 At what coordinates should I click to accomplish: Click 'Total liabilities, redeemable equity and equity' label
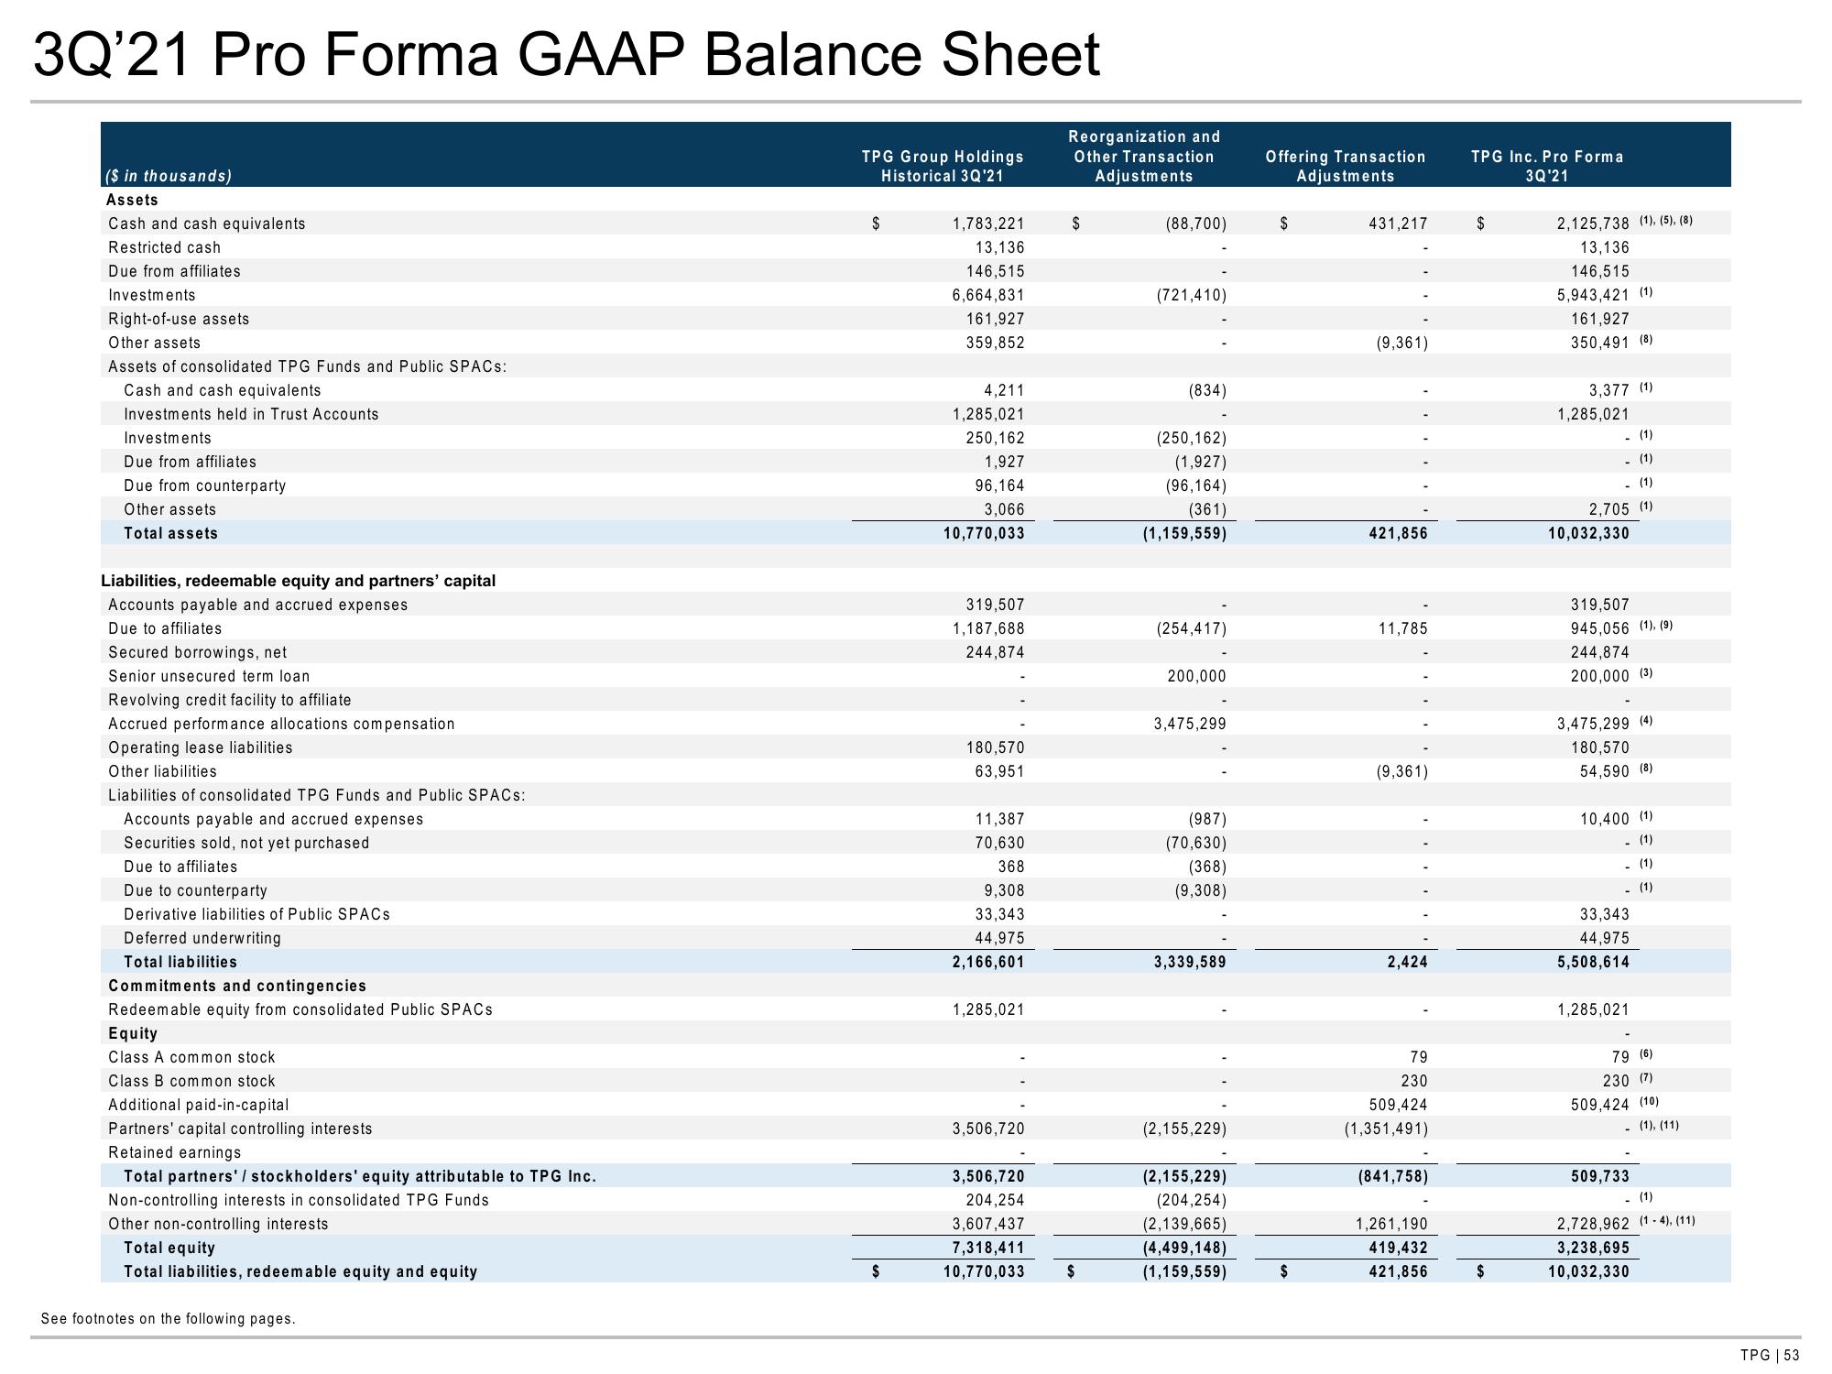coord(300,1271)
